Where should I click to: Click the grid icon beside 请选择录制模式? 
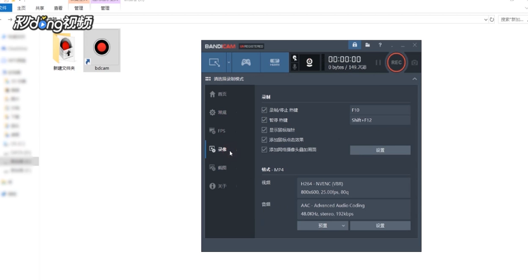pyautogui.click(x=208, y=79)
